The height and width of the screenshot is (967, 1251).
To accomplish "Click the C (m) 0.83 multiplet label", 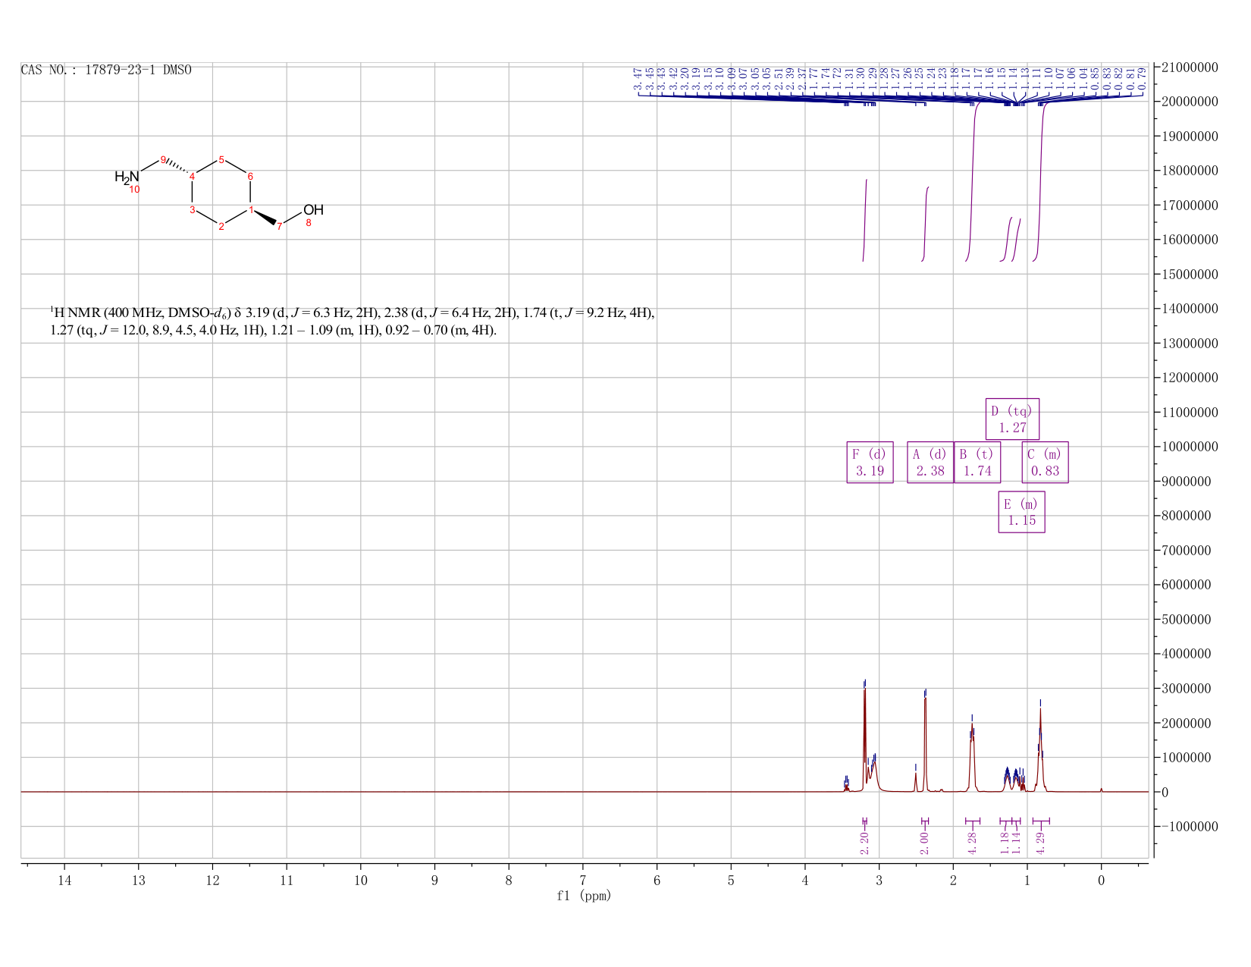I will click(x=1045, y=462).
